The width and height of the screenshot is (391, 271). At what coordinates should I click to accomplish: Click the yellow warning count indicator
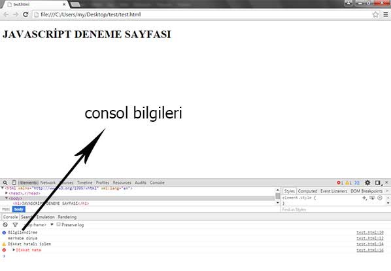pos(348,183)
